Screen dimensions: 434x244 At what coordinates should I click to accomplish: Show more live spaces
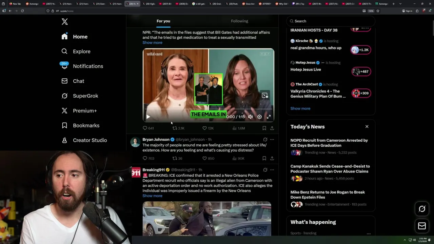(300, 108)
